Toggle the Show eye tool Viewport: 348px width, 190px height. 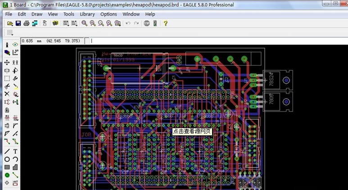coord(15,45)
